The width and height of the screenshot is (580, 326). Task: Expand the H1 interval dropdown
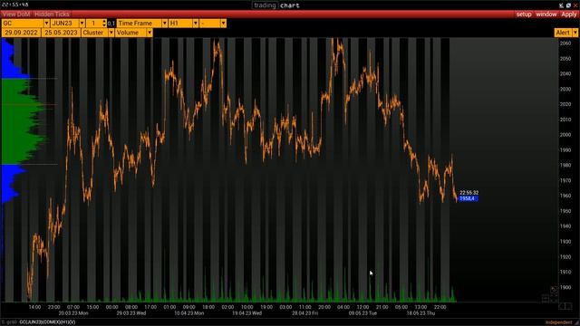(x=196, y=24)
